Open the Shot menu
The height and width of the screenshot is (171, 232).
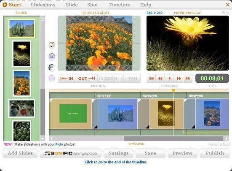(x=93, y=5)
